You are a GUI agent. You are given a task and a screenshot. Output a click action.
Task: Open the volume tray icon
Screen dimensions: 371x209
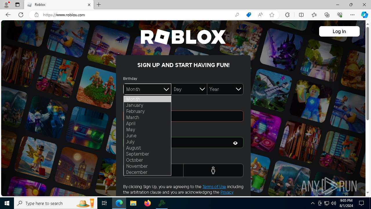pyautogui.click(x=334, y=203)
